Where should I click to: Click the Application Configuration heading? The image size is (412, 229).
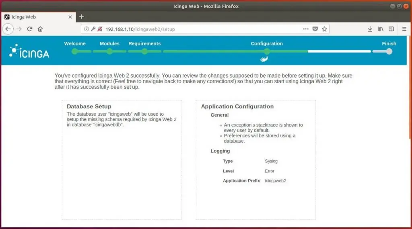coord(237,106)
